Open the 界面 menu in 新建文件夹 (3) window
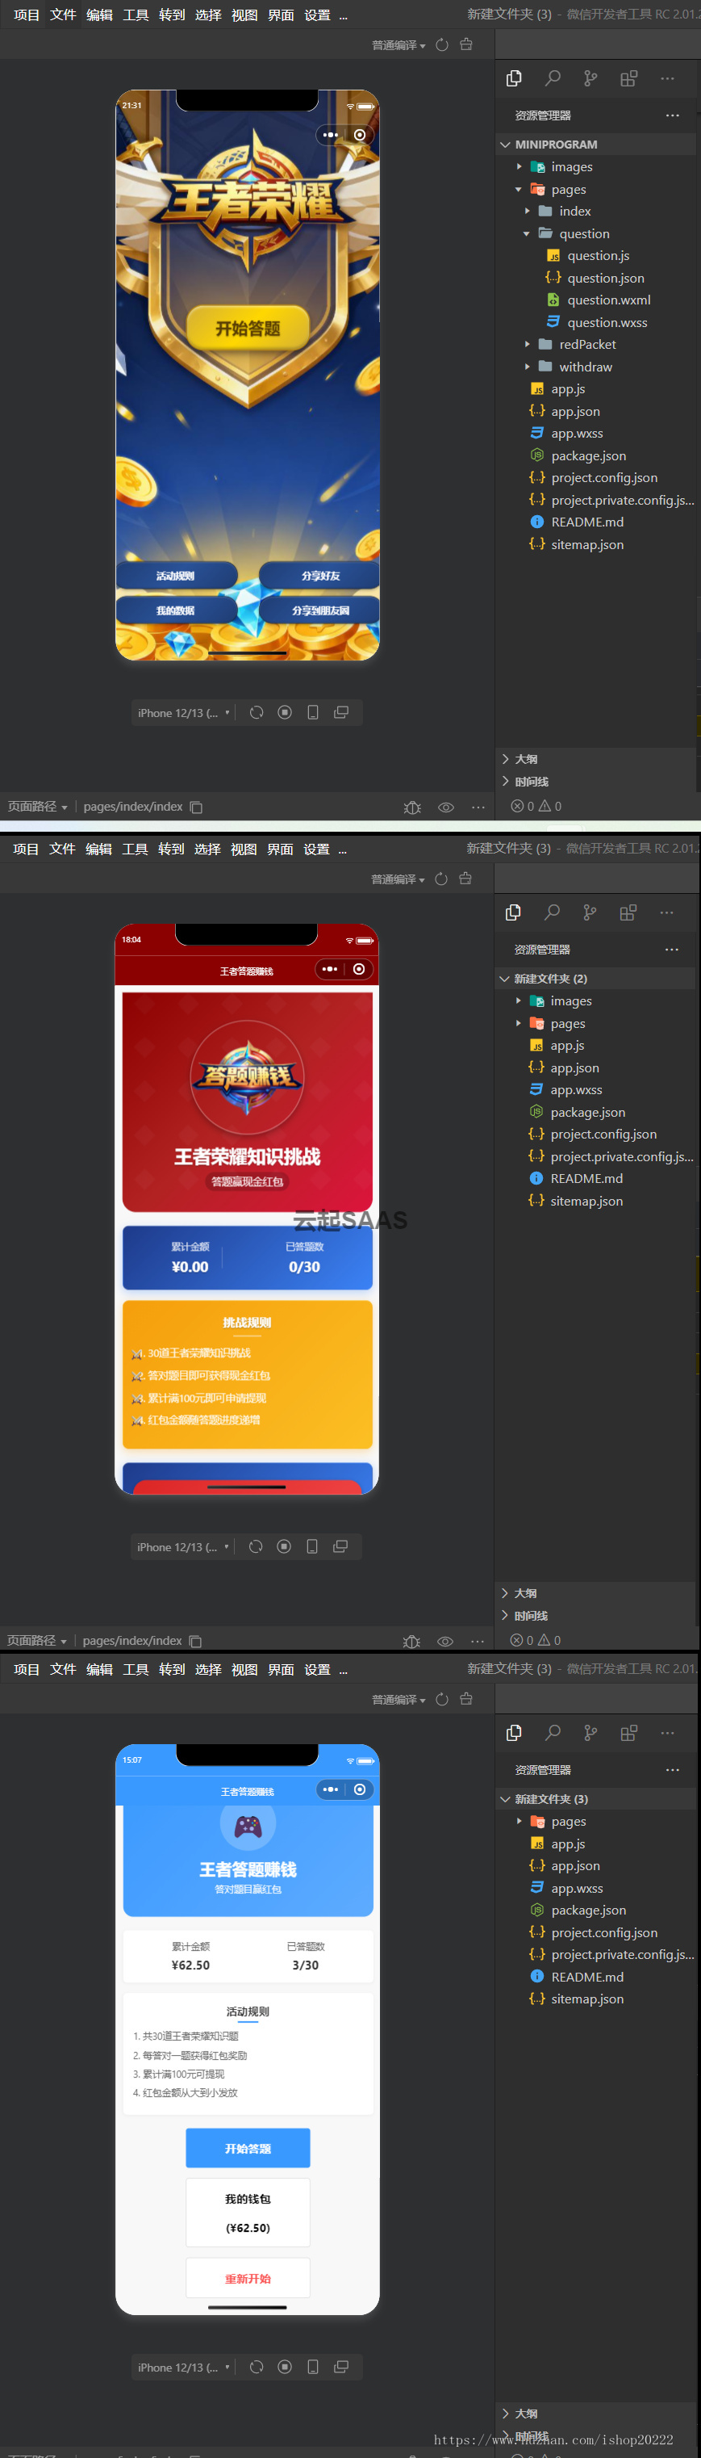The width and height of the screenshot is (701, 2458). [x=281, y=1670]
